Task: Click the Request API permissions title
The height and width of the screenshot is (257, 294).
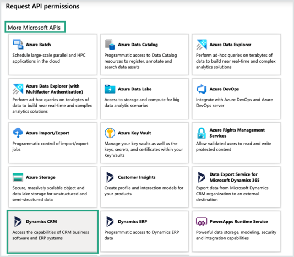Action: pos(42,6)
